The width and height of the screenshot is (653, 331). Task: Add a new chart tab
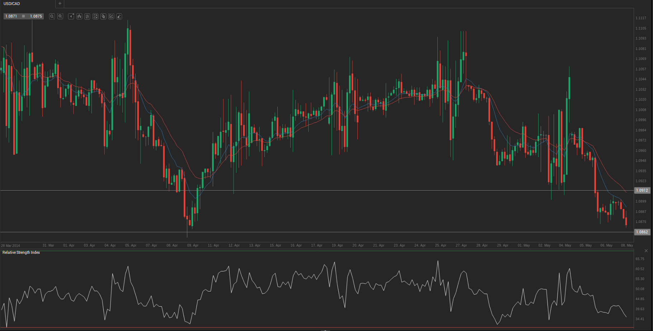click(60, 4)
